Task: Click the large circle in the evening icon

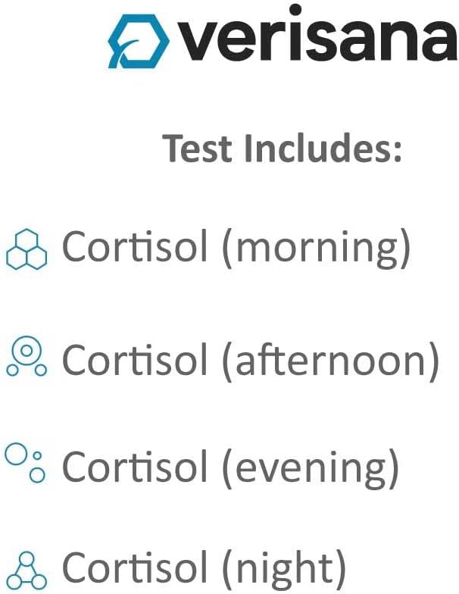Action: [16, 455]
